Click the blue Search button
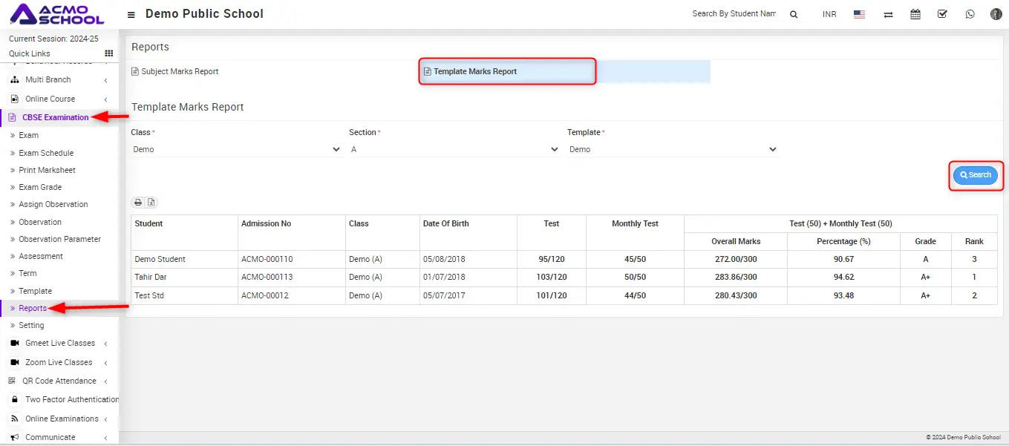Screen dimensions: 1009x446 tap(976, 175)
